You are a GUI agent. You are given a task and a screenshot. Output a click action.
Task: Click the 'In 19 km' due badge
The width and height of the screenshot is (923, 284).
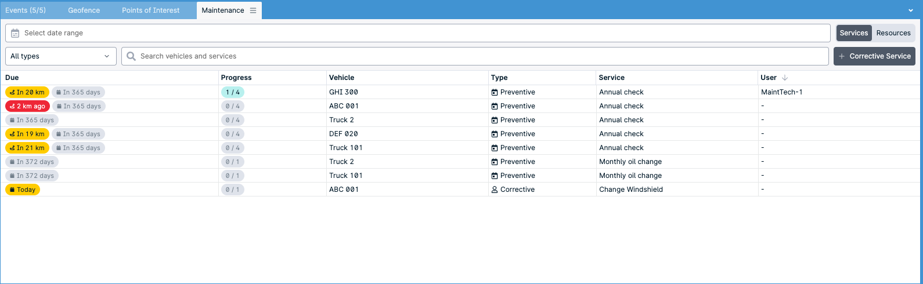(x=27, y=134)
